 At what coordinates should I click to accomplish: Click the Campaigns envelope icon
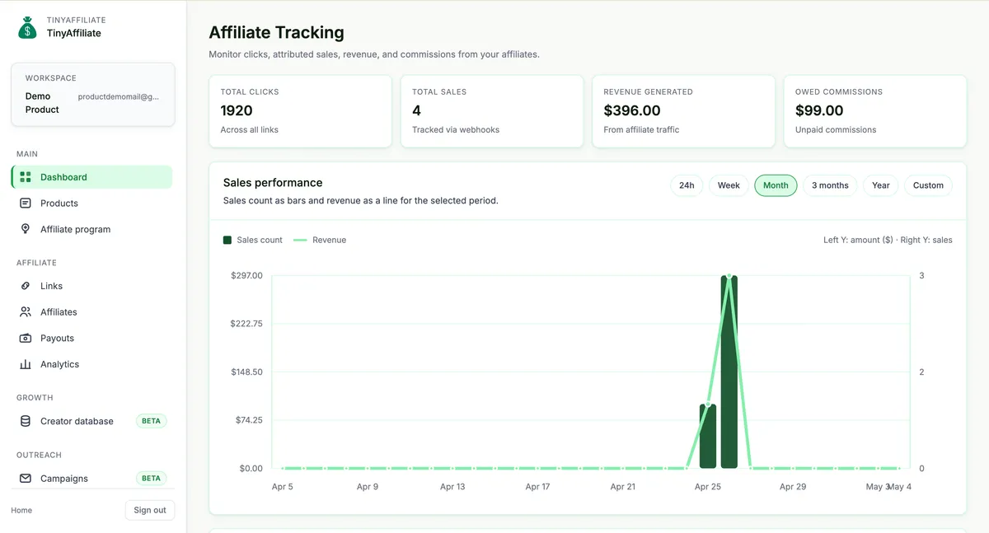[25, 478]
